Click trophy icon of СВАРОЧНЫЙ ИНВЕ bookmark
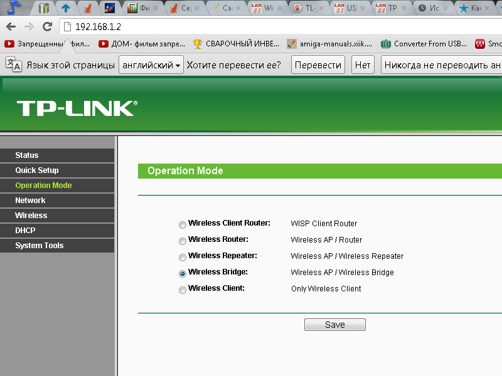Image resolution: width=502 pixels, height=376 pixels. [198, 44]
